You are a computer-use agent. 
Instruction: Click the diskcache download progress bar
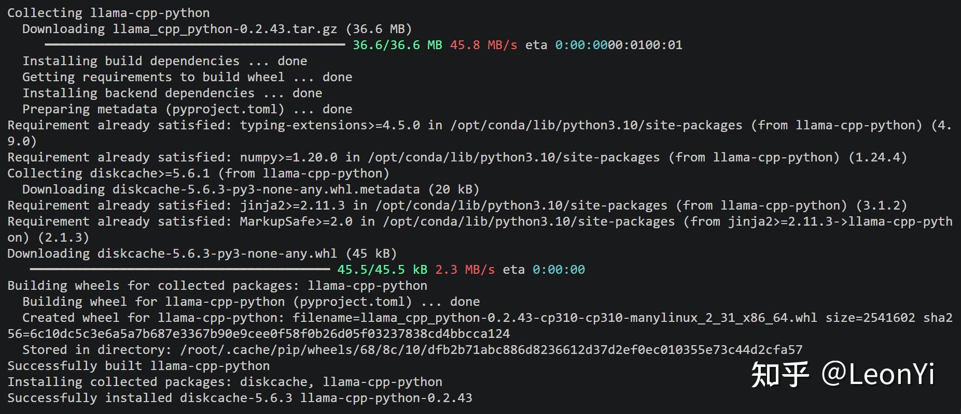pos(179,270)
